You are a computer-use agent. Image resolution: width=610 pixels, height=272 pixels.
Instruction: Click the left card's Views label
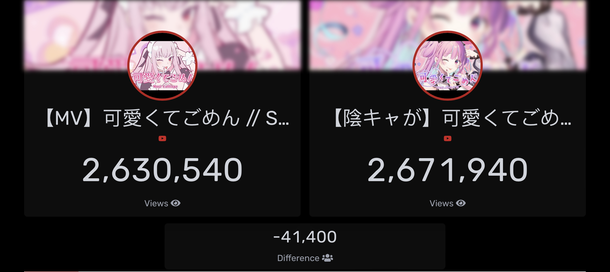tap(156, 203)
